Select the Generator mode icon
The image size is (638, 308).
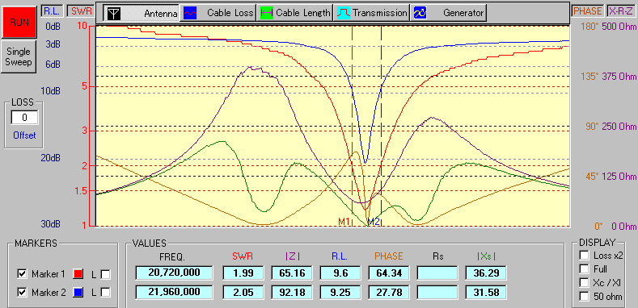(420, 13)
